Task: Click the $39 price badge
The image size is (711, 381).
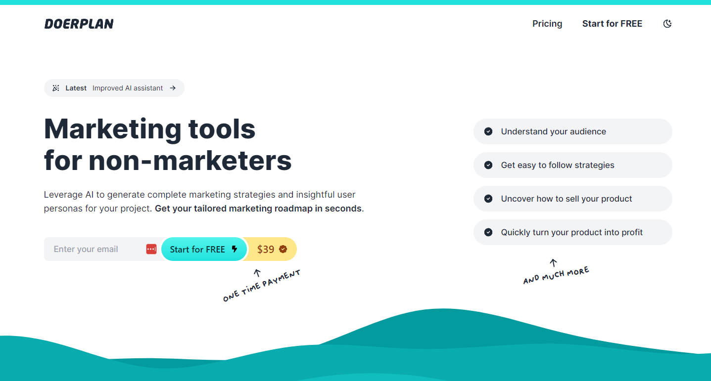Action: point(266,249)
